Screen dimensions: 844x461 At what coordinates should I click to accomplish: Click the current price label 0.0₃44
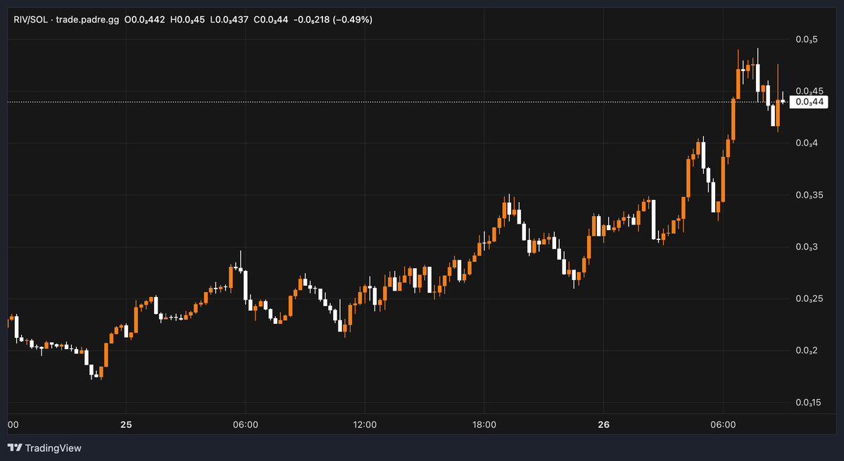809,101
